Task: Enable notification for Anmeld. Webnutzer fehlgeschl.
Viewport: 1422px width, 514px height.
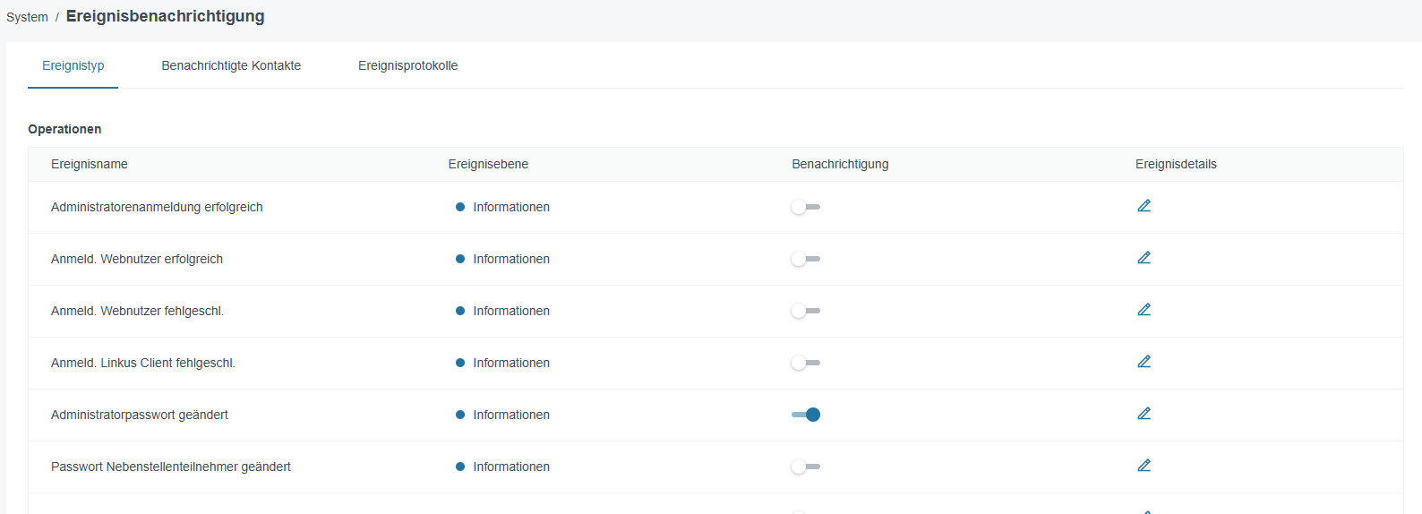Action: click(806, 311)
